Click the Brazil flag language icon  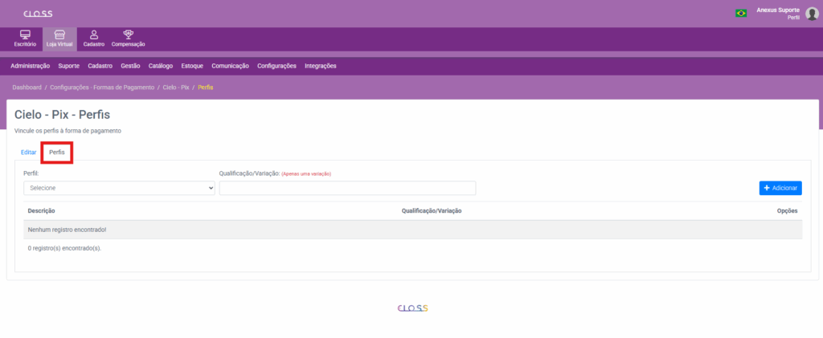(741, 13)
